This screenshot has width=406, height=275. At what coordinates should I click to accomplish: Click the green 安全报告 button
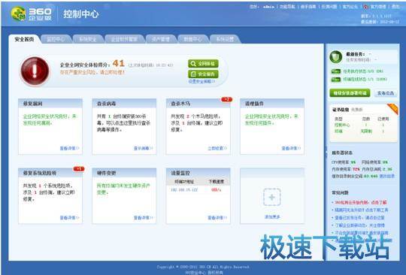click(x=203, y=74)
